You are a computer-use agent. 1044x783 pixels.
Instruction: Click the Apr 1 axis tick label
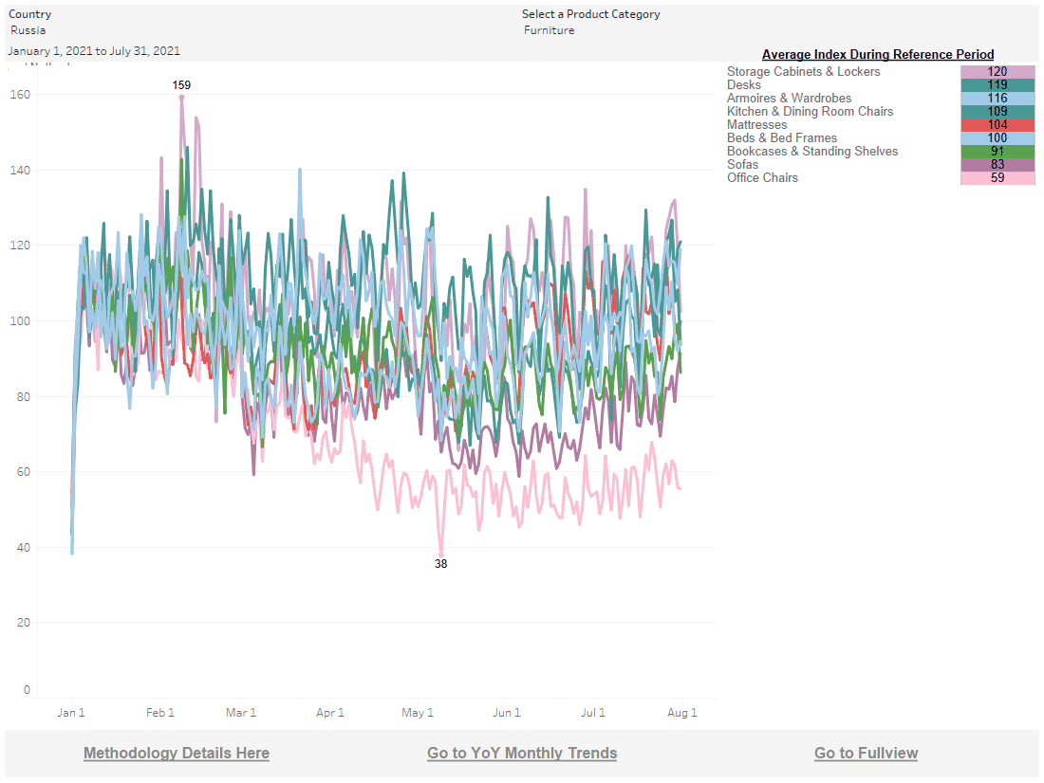tap(329, 713)
